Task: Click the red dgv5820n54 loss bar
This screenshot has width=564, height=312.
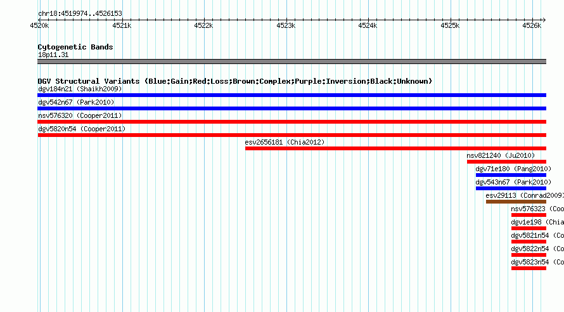Action: tap(292, 135)
